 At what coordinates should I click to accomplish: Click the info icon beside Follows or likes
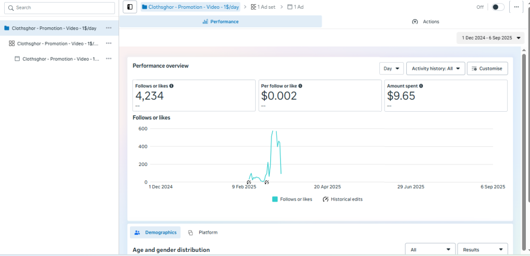pos(171,86)
